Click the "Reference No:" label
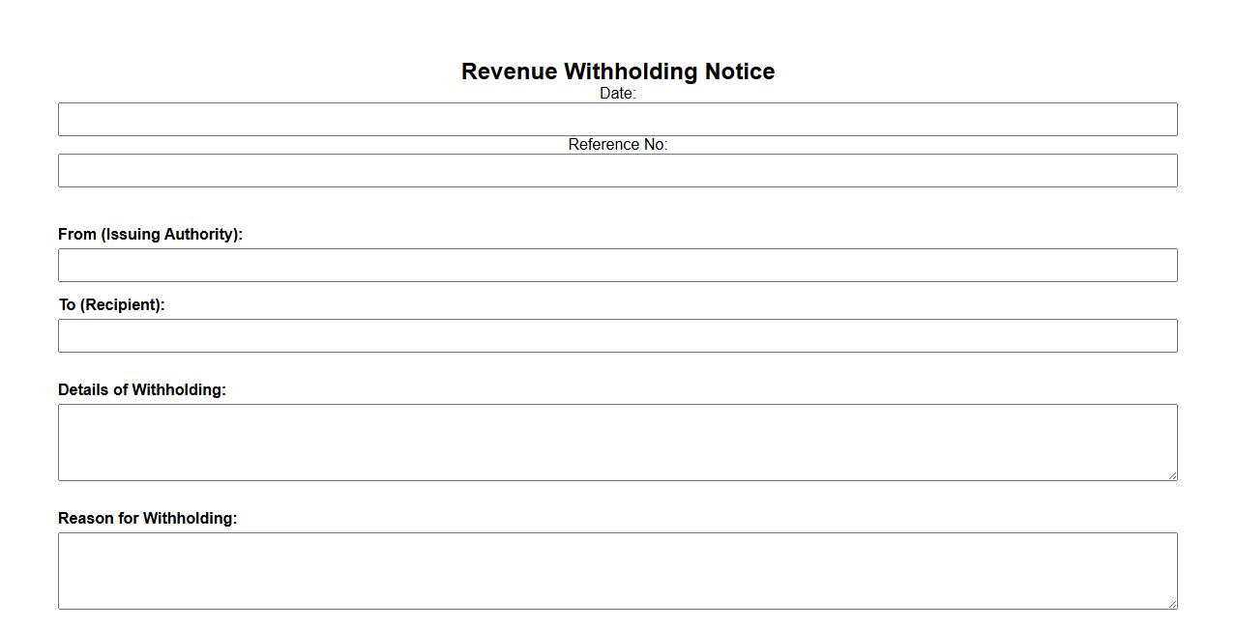 617,145
